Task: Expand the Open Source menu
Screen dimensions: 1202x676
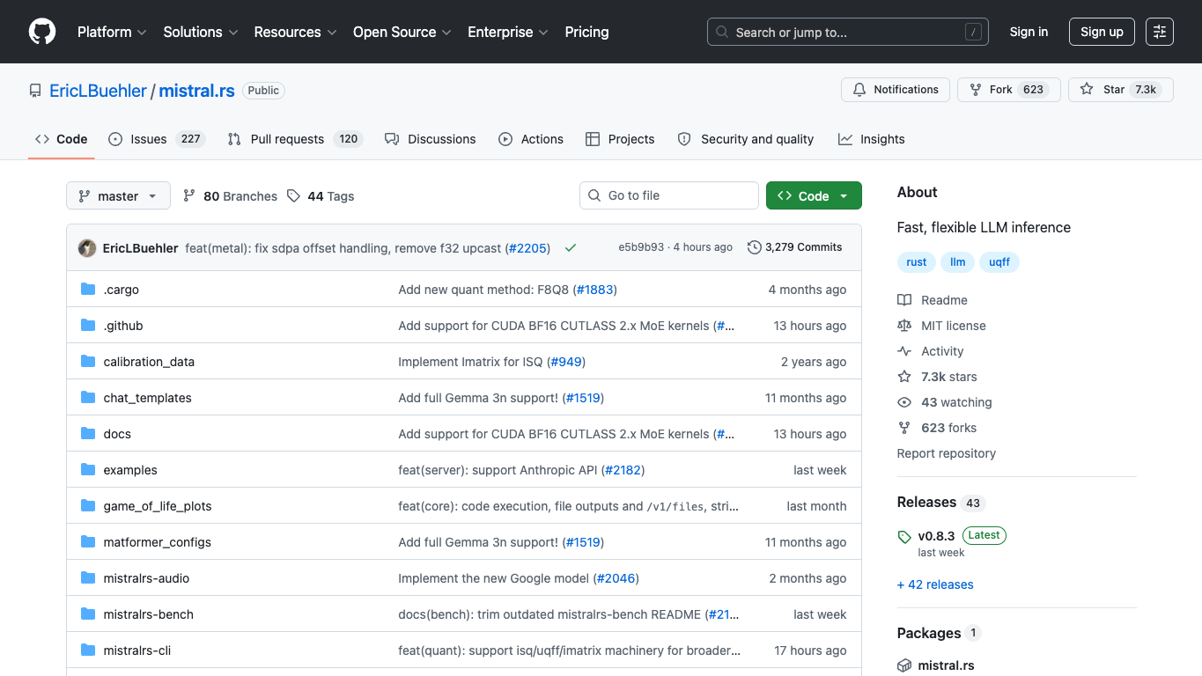Action: (402, 32)
